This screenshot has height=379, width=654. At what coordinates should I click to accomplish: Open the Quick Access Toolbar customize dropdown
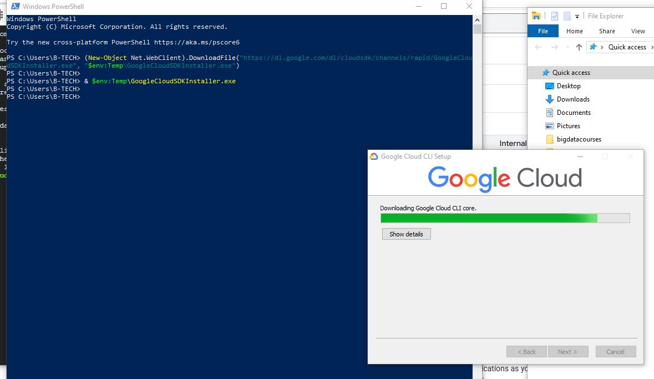click(x=577, y=16)
